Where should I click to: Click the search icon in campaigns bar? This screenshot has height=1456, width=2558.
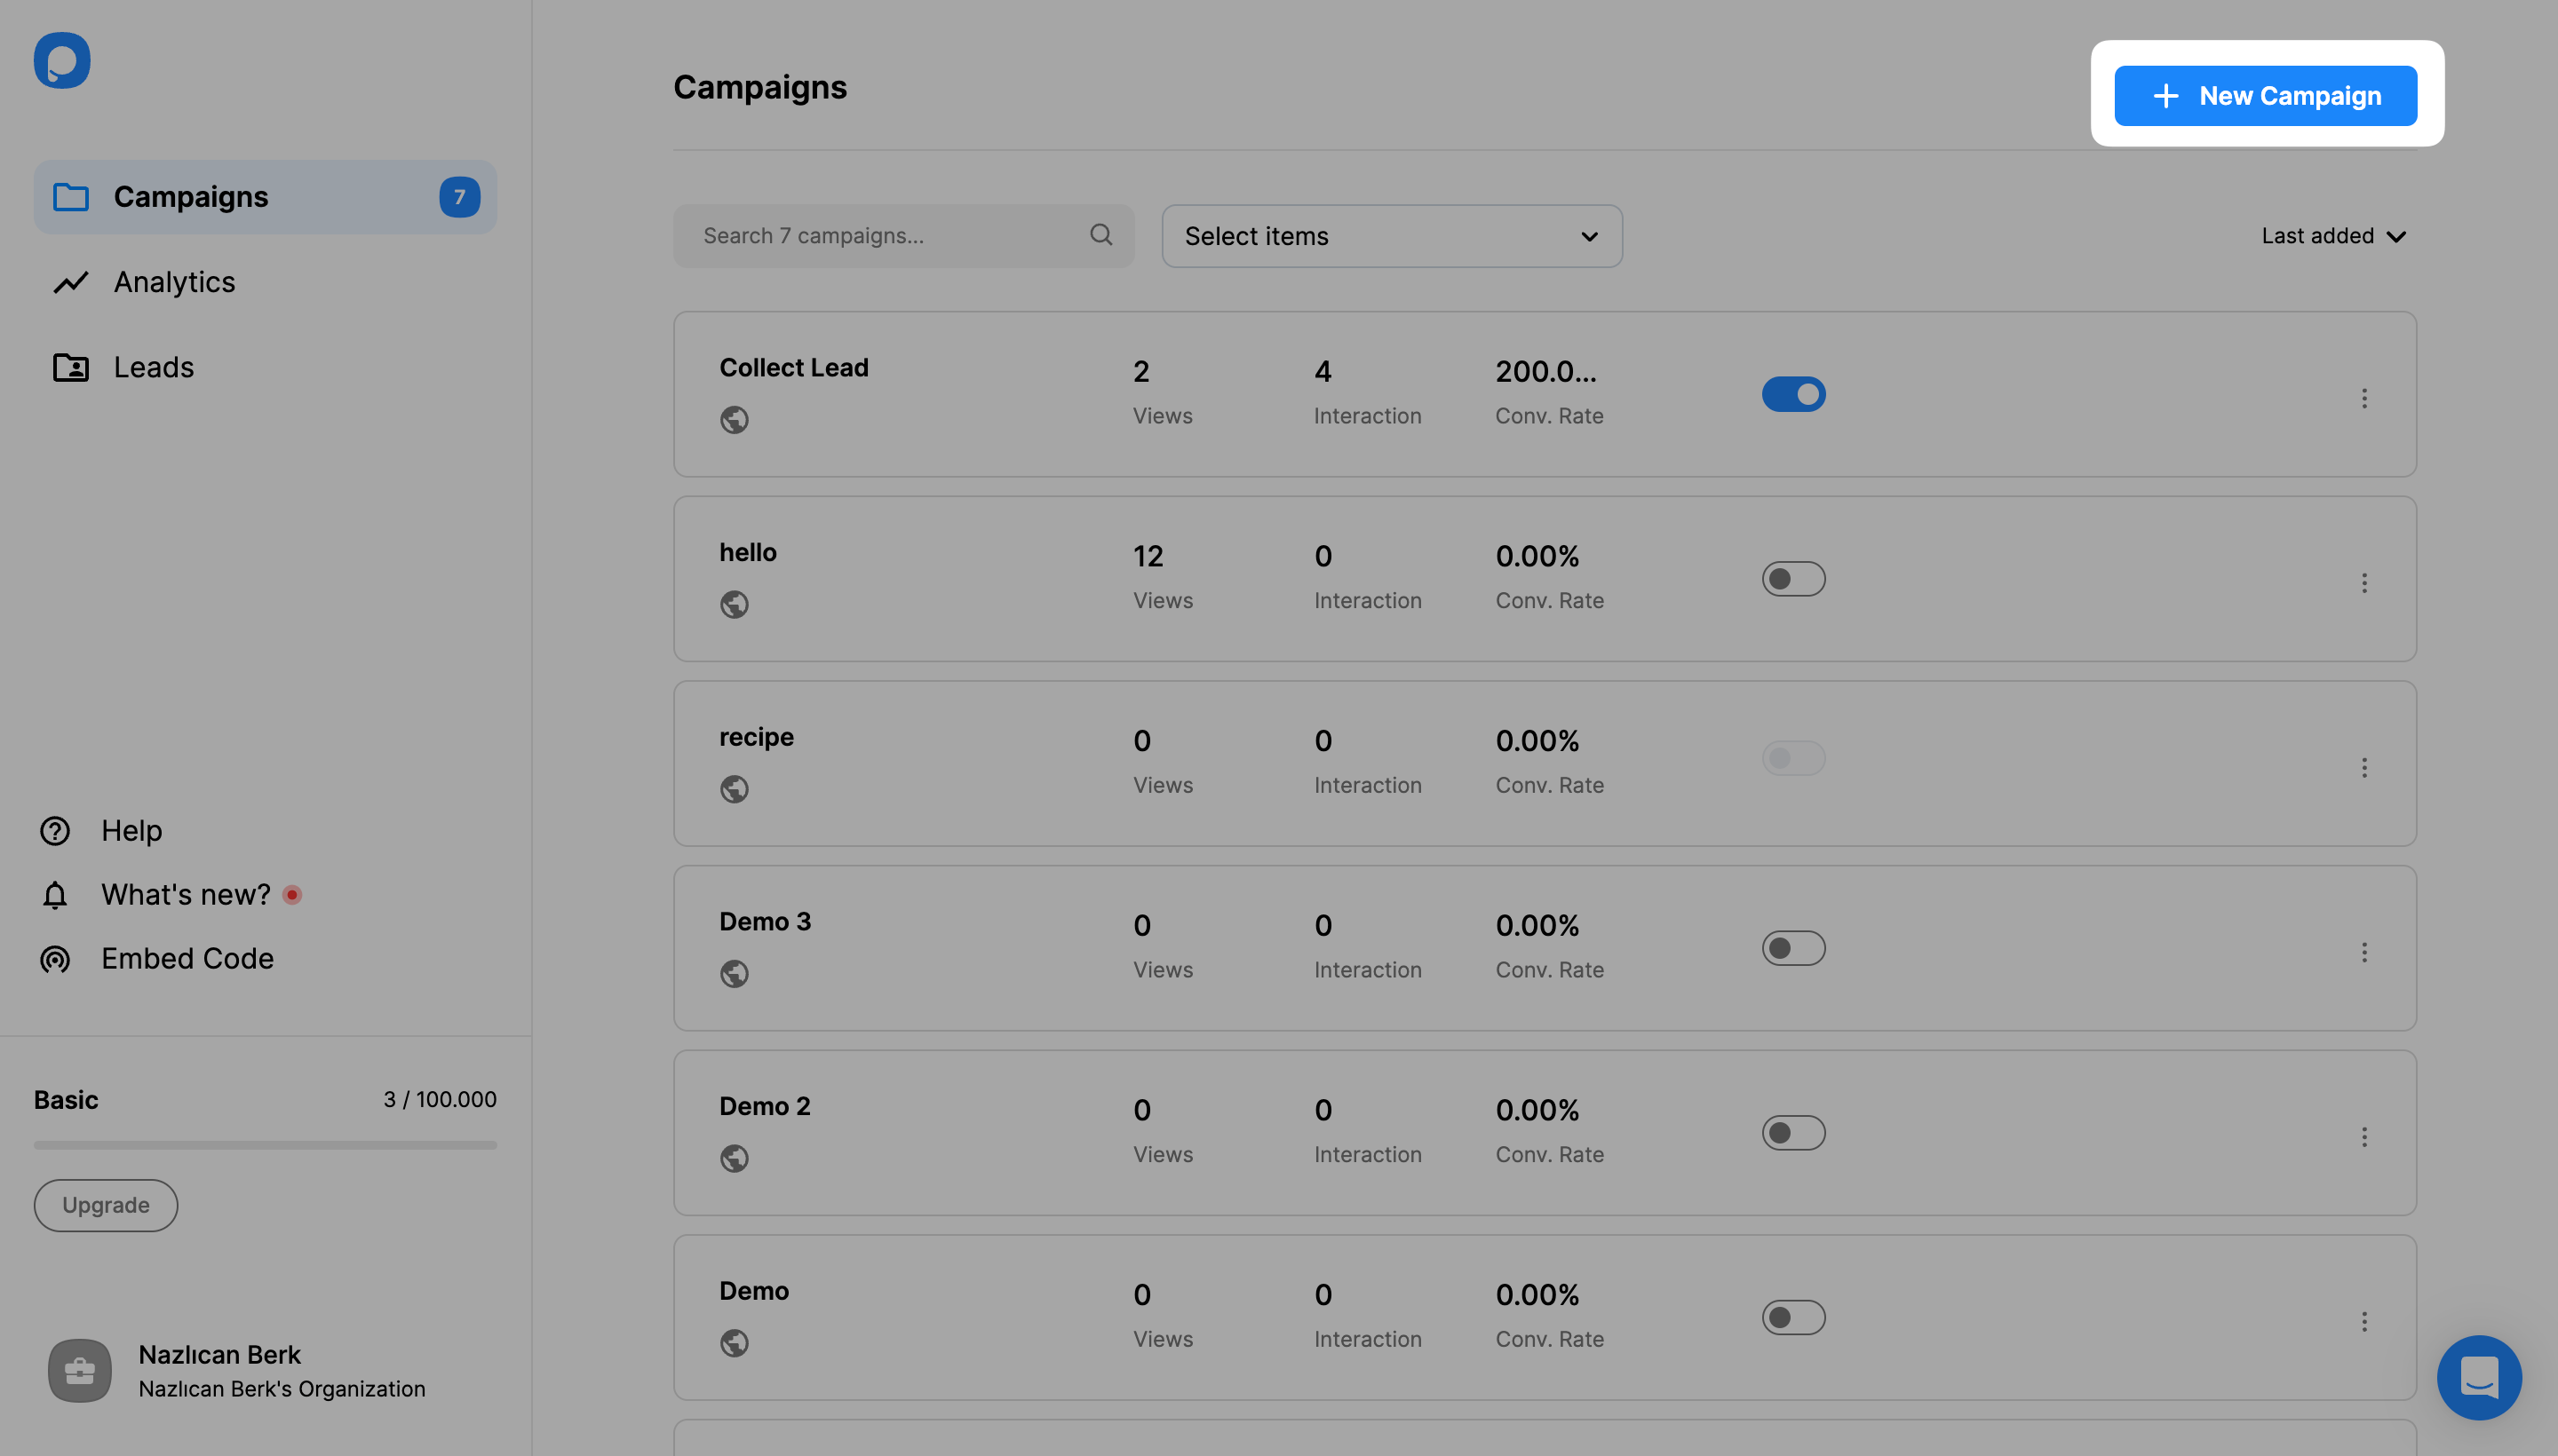click(1101, 235)
